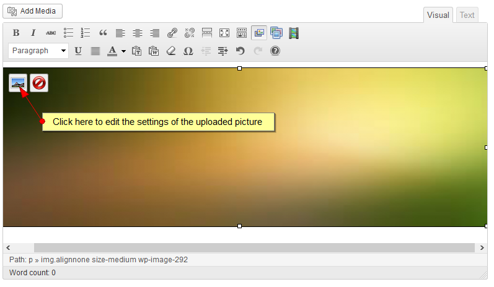
Task: Justify text with align full
Action: [95, 51]
